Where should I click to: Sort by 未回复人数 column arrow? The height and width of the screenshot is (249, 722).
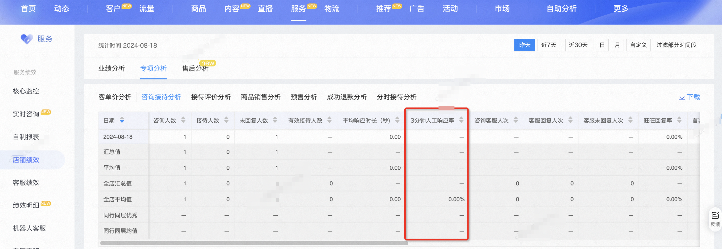[275, 120]
